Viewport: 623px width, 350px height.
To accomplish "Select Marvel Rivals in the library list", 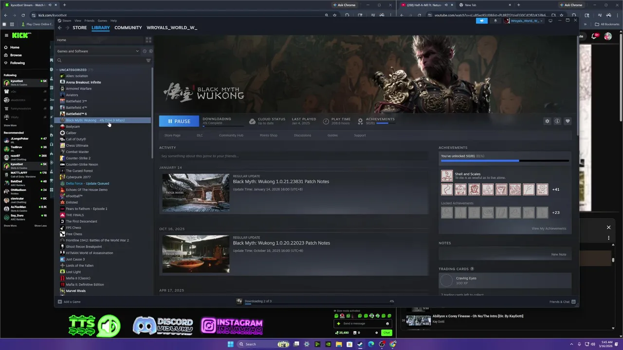I will (75, 291).
